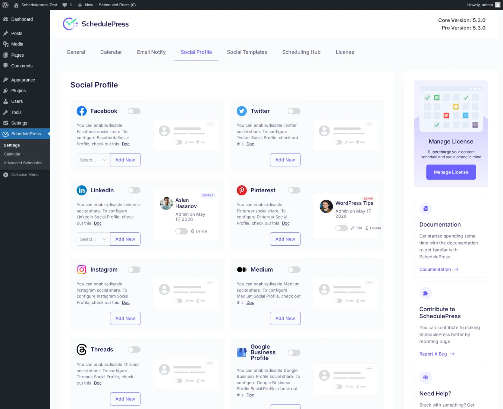This screenshot has height=409, width=503.
Task: Open Posts via its pin icon
Action: (x=6, y=34)
